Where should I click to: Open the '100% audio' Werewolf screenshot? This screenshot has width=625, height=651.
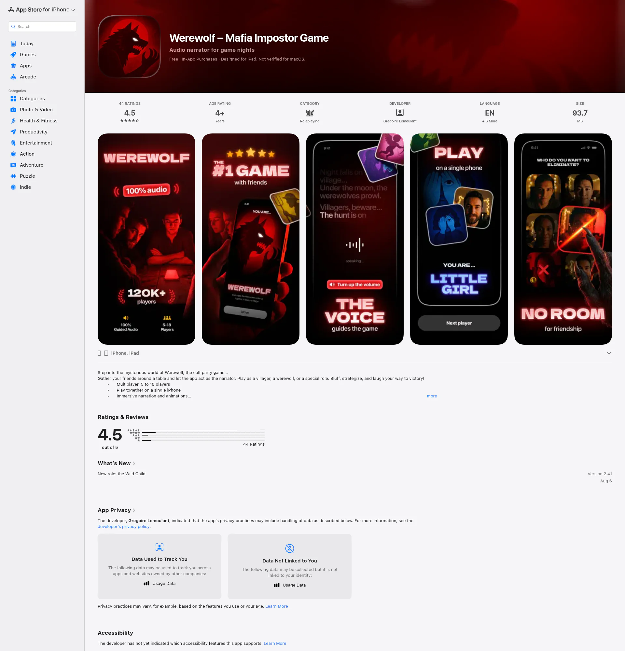point(146,239)
